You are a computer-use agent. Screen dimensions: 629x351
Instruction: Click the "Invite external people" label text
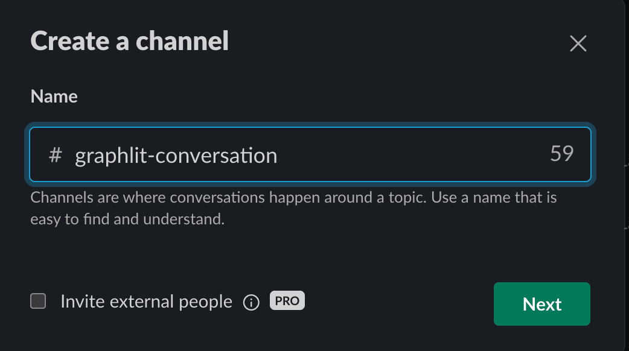(x=146, y=302)
